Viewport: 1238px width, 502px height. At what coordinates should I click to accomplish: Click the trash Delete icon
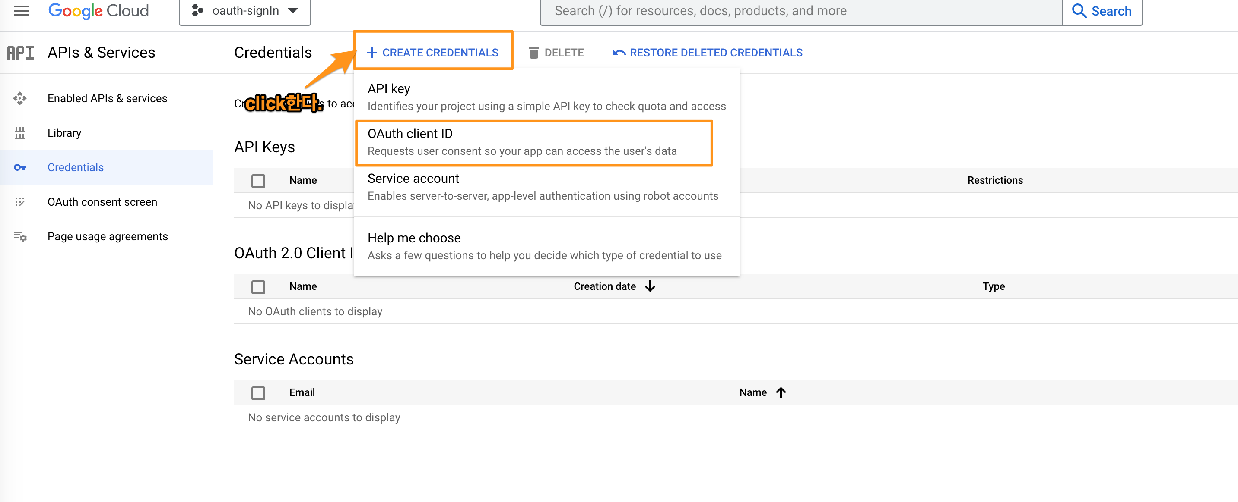coord(533,53)
